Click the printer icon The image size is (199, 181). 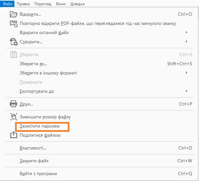(13, 104)
